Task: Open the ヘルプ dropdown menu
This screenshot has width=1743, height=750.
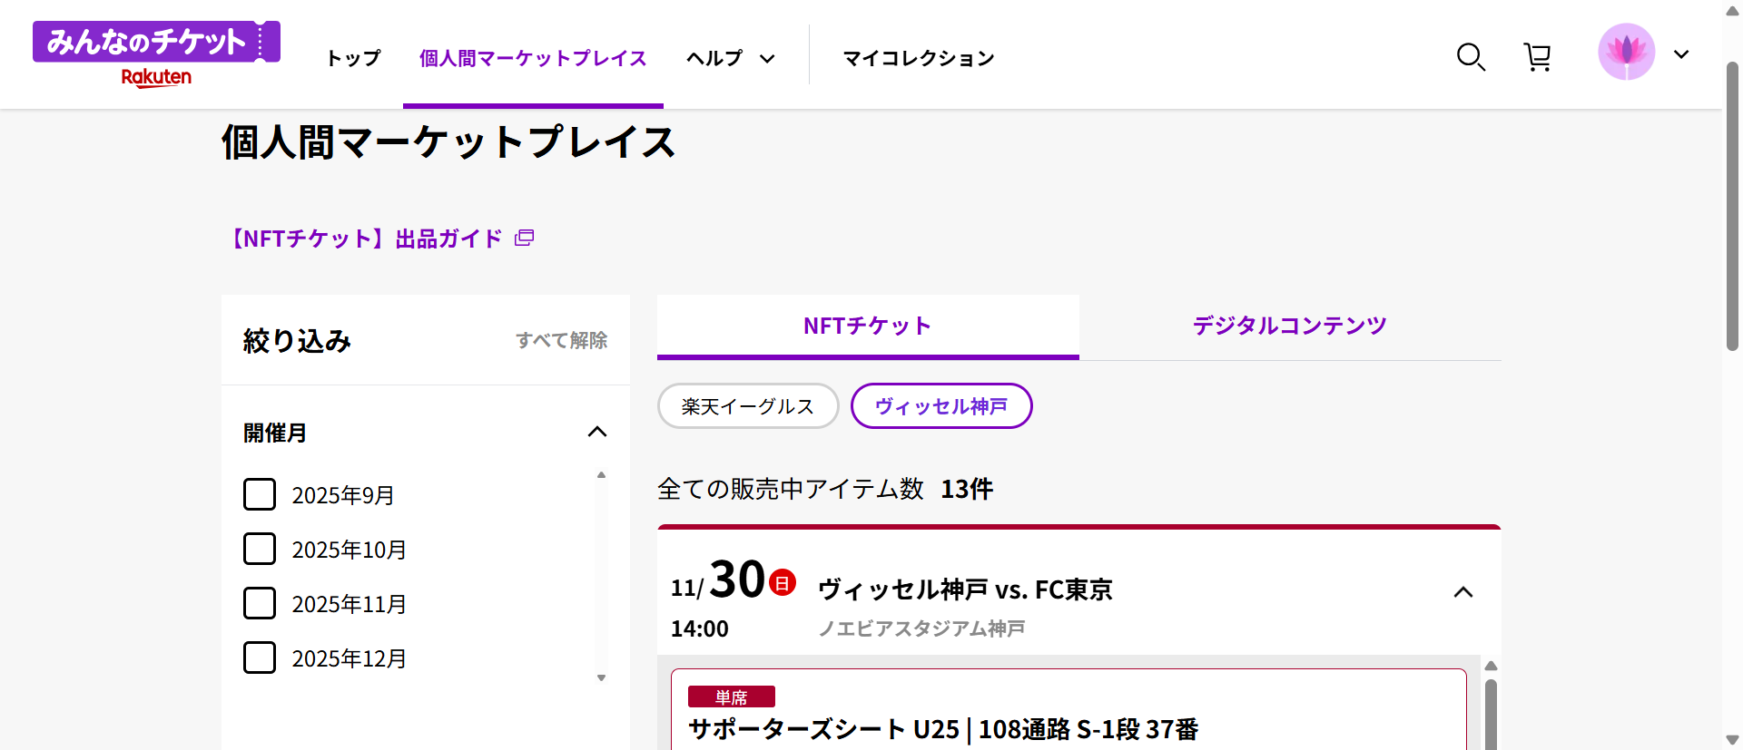Action: [731, 58]
